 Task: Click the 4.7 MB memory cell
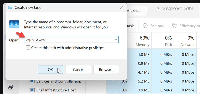click(x=144, y=72)
